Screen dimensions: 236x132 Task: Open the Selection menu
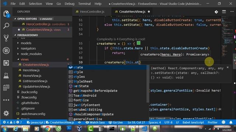(x=35, y=4)
